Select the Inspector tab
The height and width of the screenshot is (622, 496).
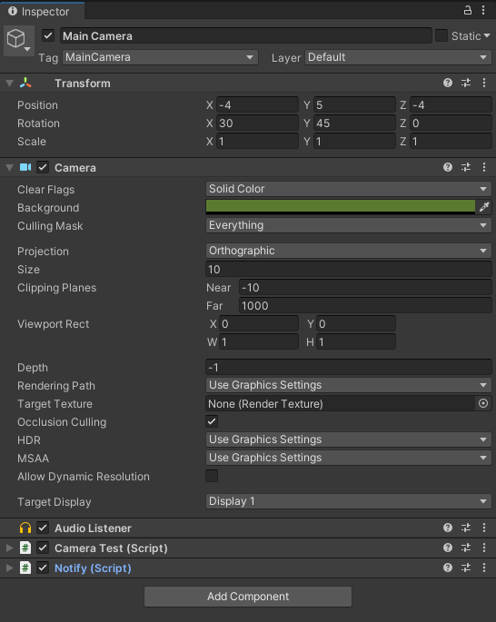(x=42, y=11)
